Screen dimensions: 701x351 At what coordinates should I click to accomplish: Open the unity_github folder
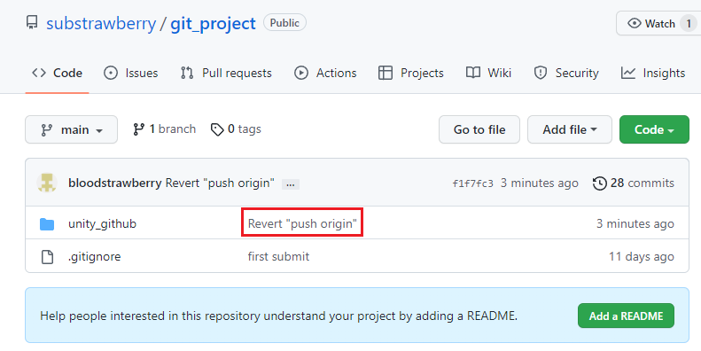coord(103,223)
